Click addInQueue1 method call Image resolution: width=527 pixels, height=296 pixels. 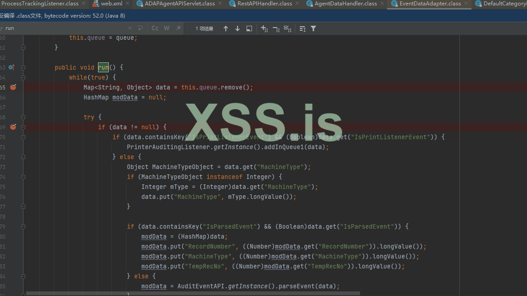284,147
